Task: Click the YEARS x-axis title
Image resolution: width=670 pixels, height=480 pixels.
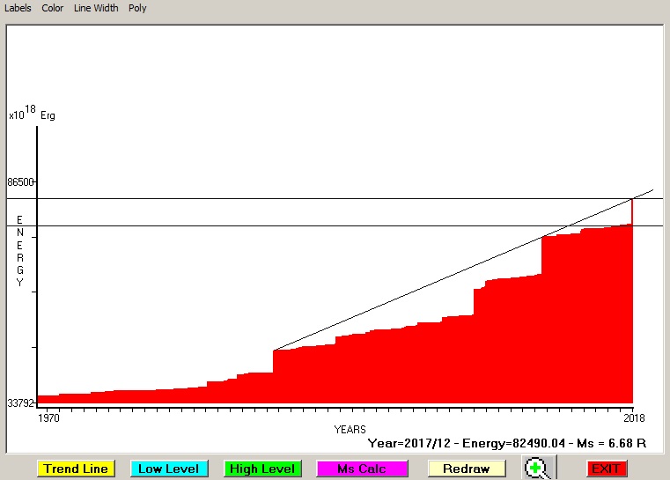Action: (350, 429)
